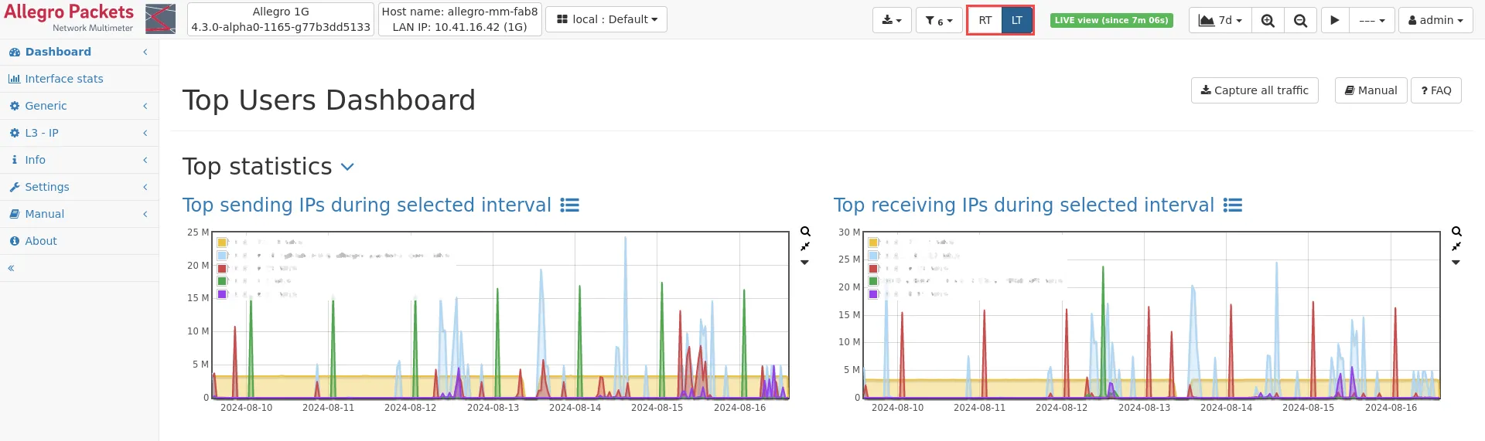The width and height of the screenshot is (1485, 441).
Task: Collapse the sidebar with double chevron
Action: [x=11, y=268]
